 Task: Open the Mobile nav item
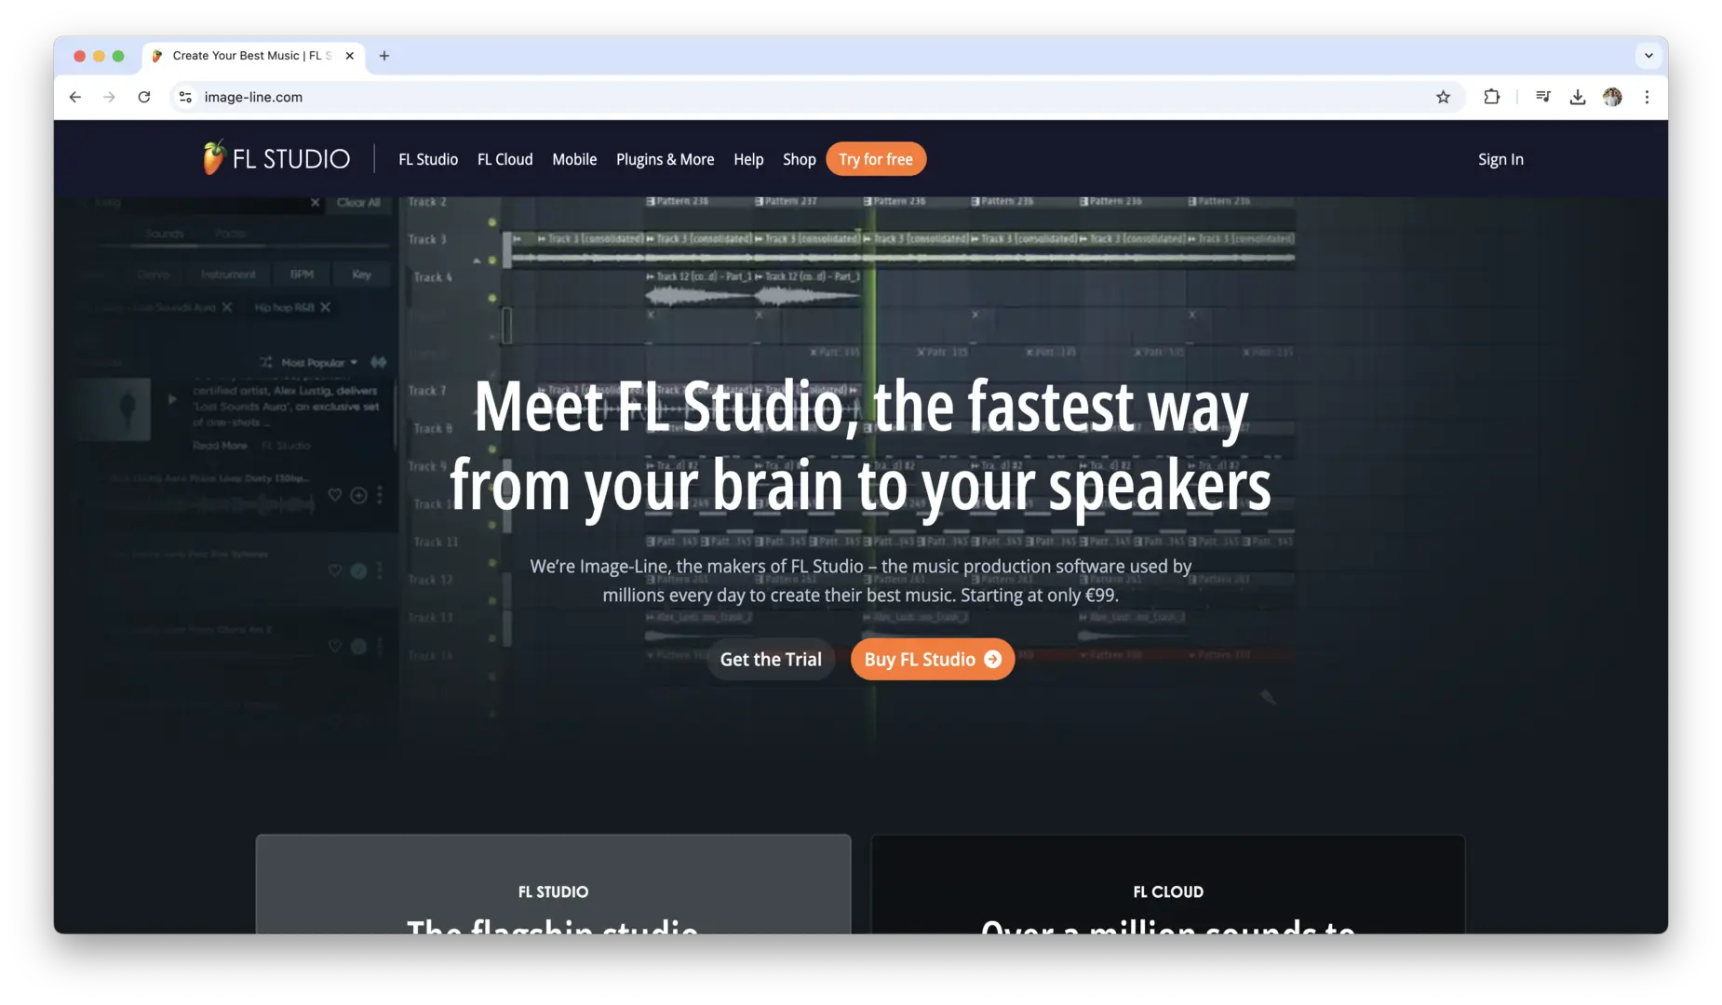pos(574,159)
